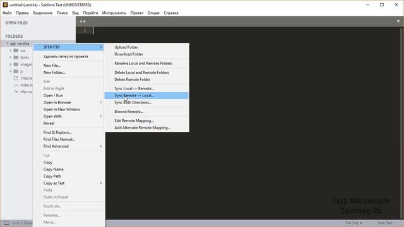This screenshot has width=404, height=227.
Task: Select Add Alternate Remote Mapping...
Action: (146, 127)
